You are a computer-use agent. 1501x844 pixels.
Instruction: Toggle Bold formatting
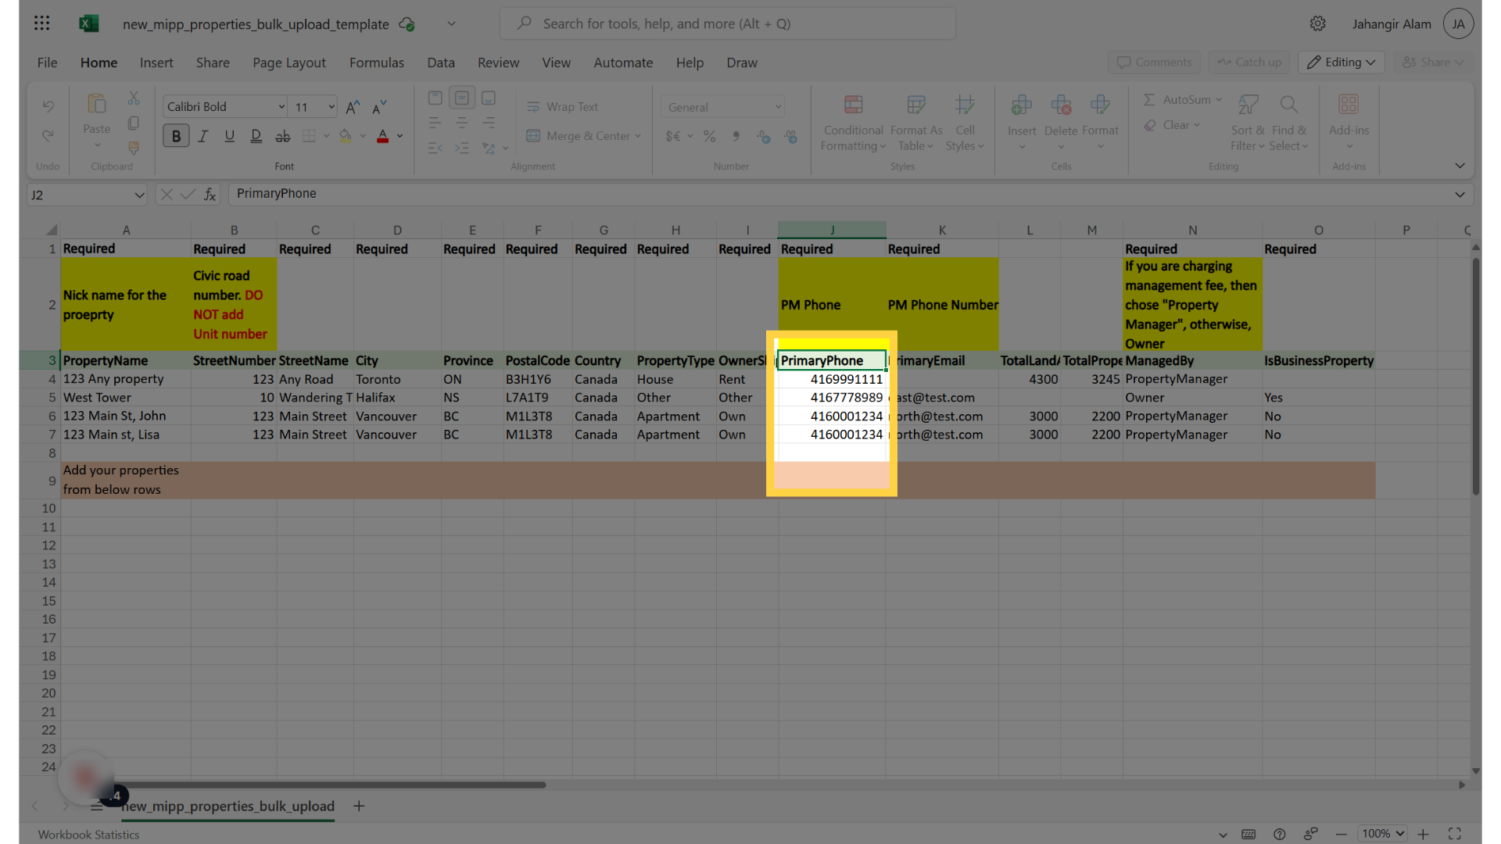coord(176,136)
